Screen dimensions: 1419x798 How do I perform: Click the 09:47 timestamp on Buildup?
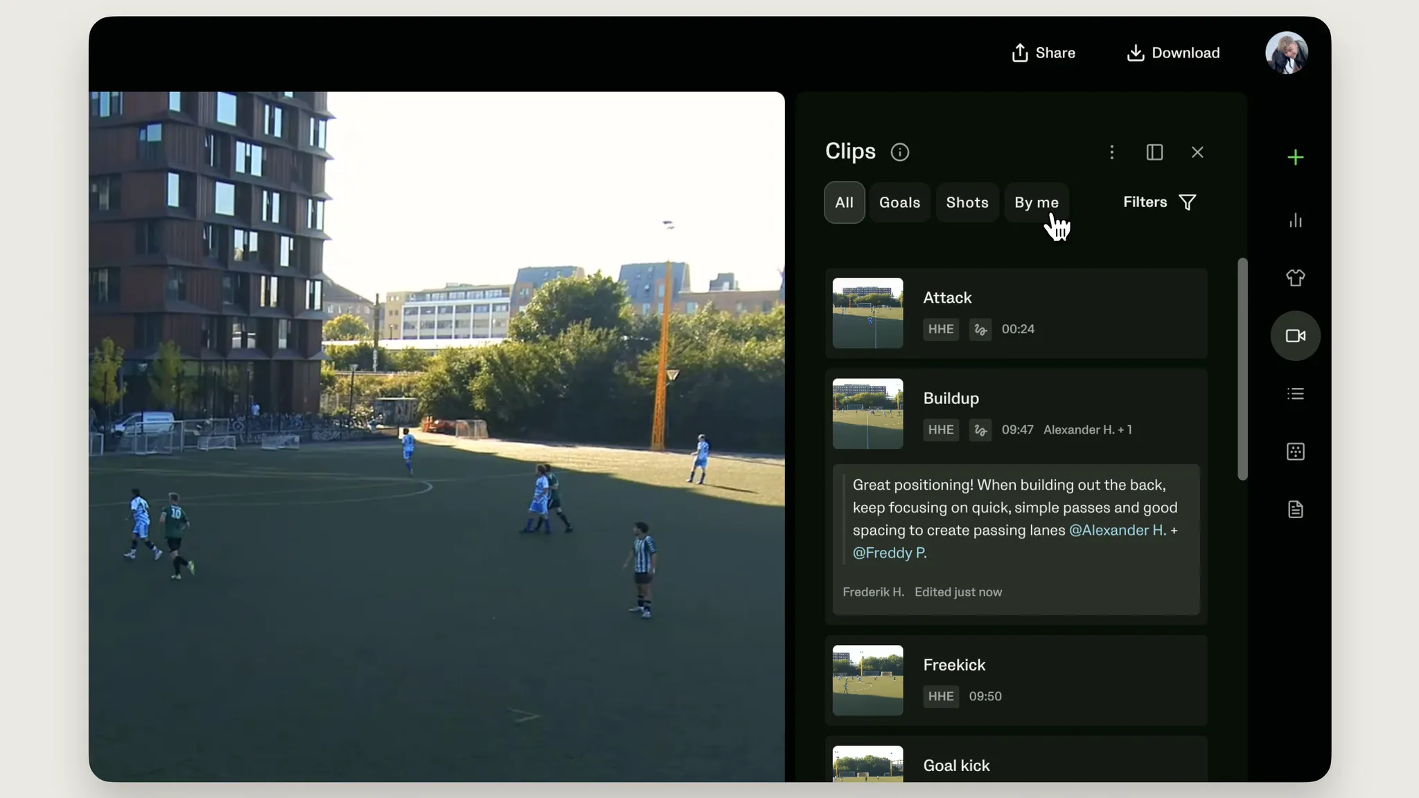pos(1017,429)
